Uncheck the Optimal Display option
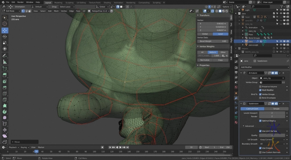This screenshot has width=291, height=160. [260, 121]
